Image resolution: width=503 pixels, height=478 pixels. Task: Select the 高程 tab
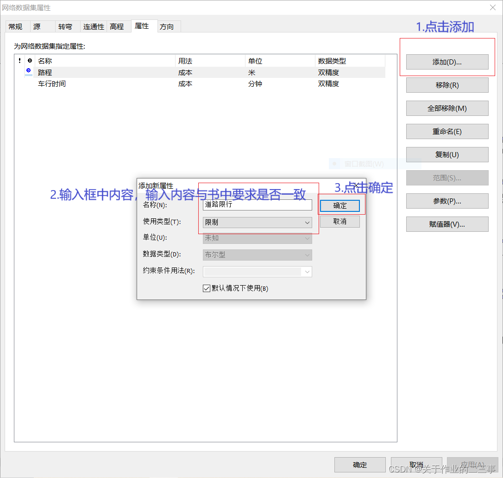(119, 26)
